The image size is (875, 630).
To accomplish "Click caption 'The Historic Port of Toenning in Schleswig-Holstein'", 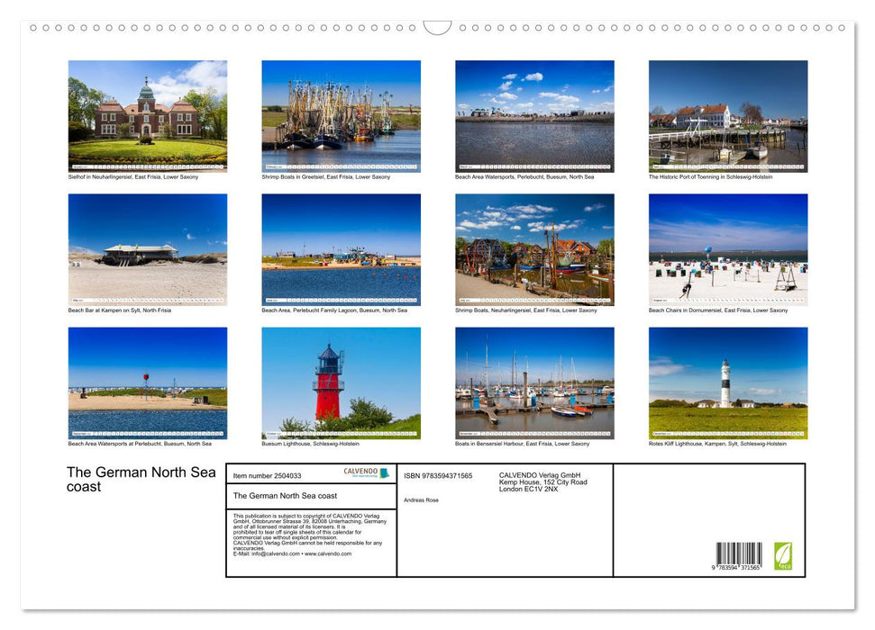I will 710,176.
